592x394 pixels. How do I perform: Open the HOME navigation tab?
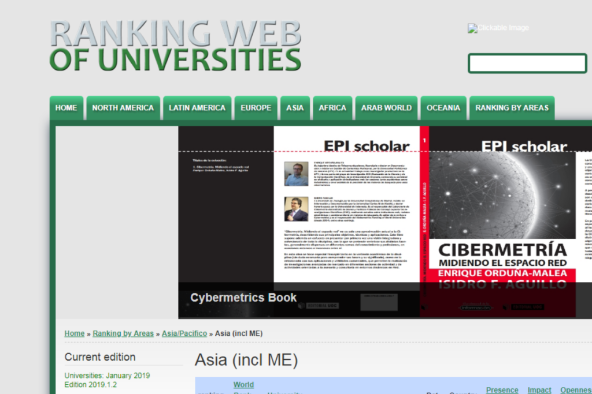click(66, 108)
